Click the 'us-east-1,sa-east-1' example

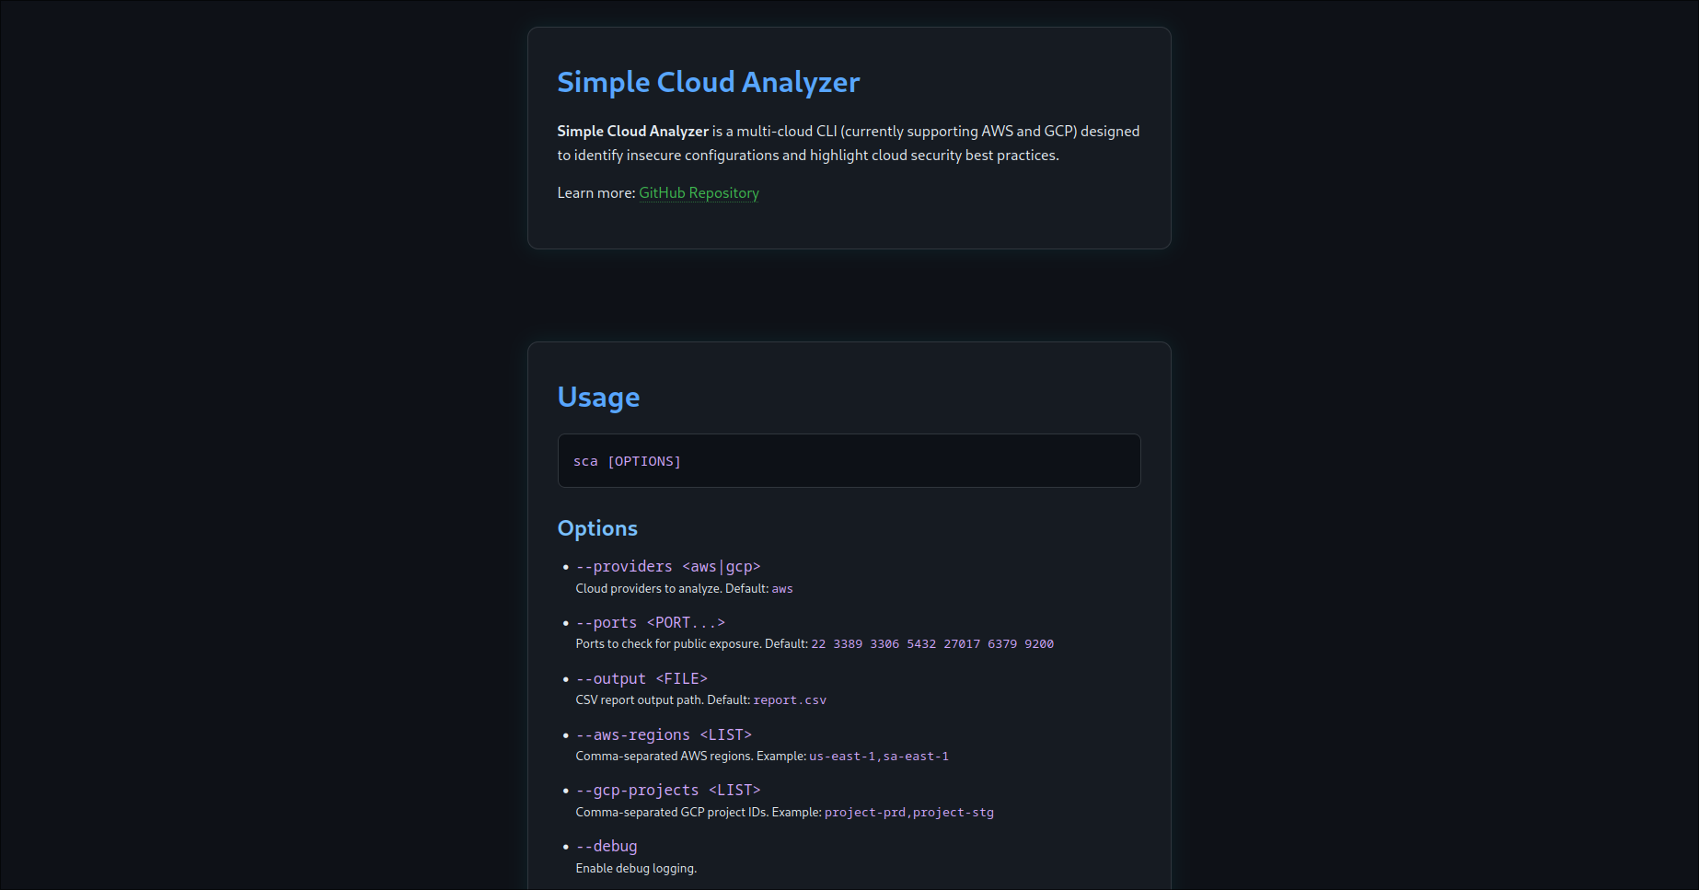(879, 757)
